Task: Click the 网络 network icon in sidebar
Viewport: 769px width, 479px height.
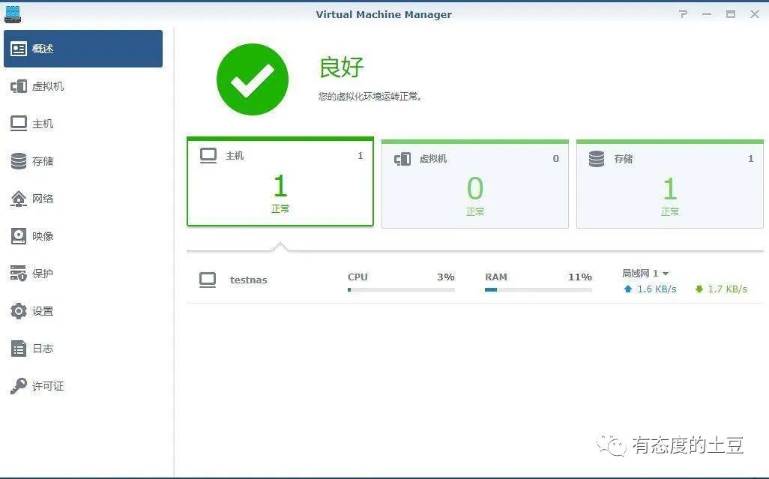Action: [19, 199]
